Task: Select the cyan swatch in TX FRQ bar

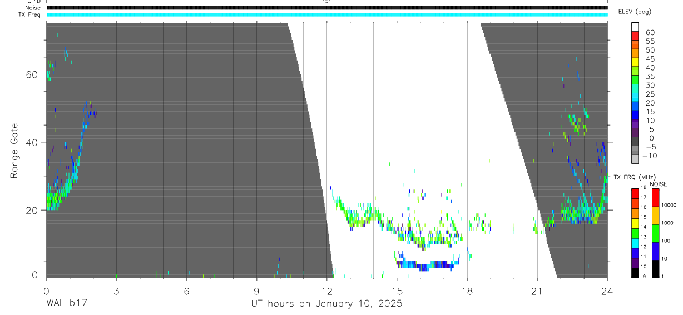Action: click(635, 243)
